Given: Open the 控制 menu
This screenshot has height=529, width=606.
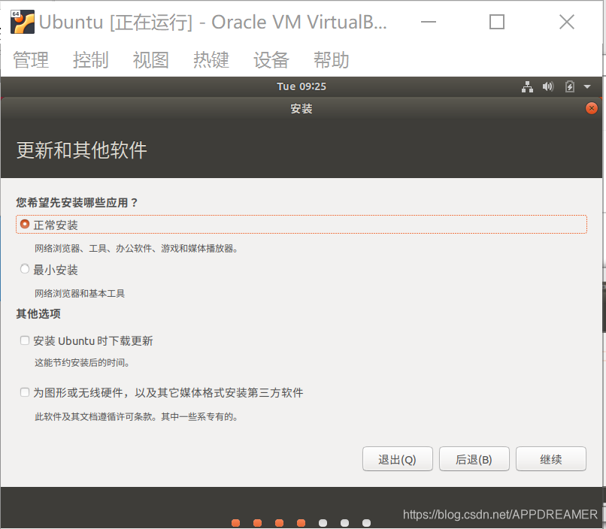Looking at the screenshot, I should pyautogui.click(x=91, y=60).
